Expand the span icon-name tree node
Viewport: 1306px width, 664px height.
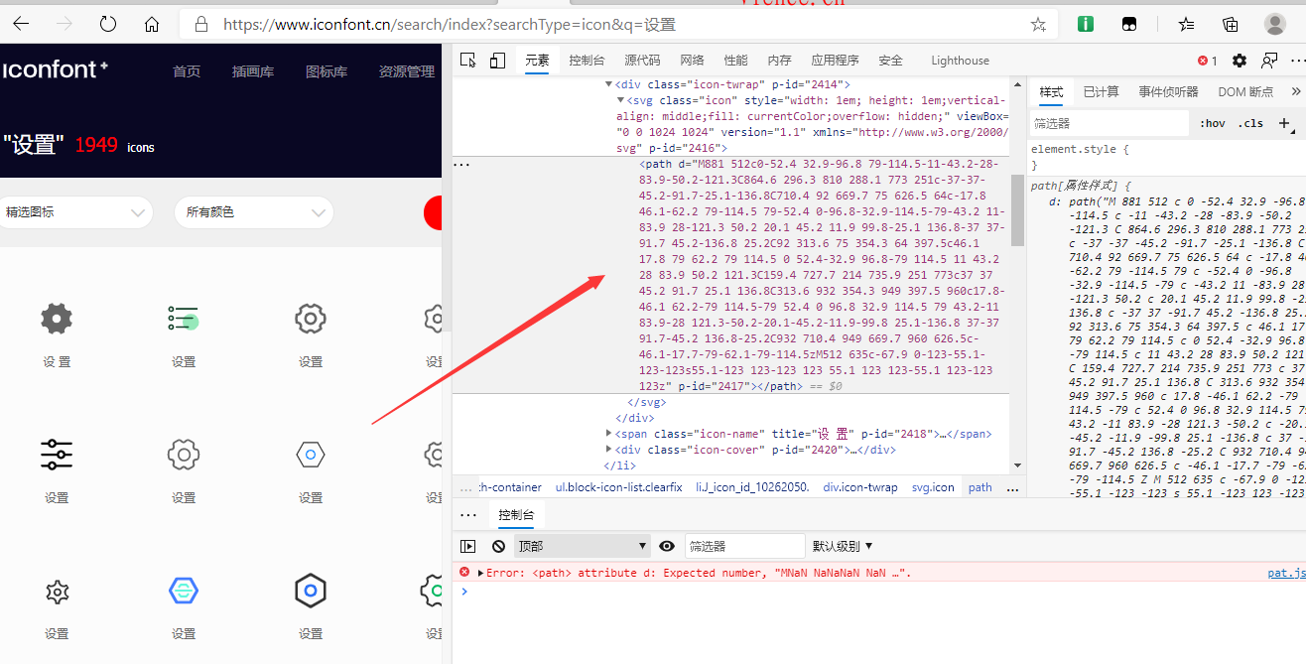point(610,434)
